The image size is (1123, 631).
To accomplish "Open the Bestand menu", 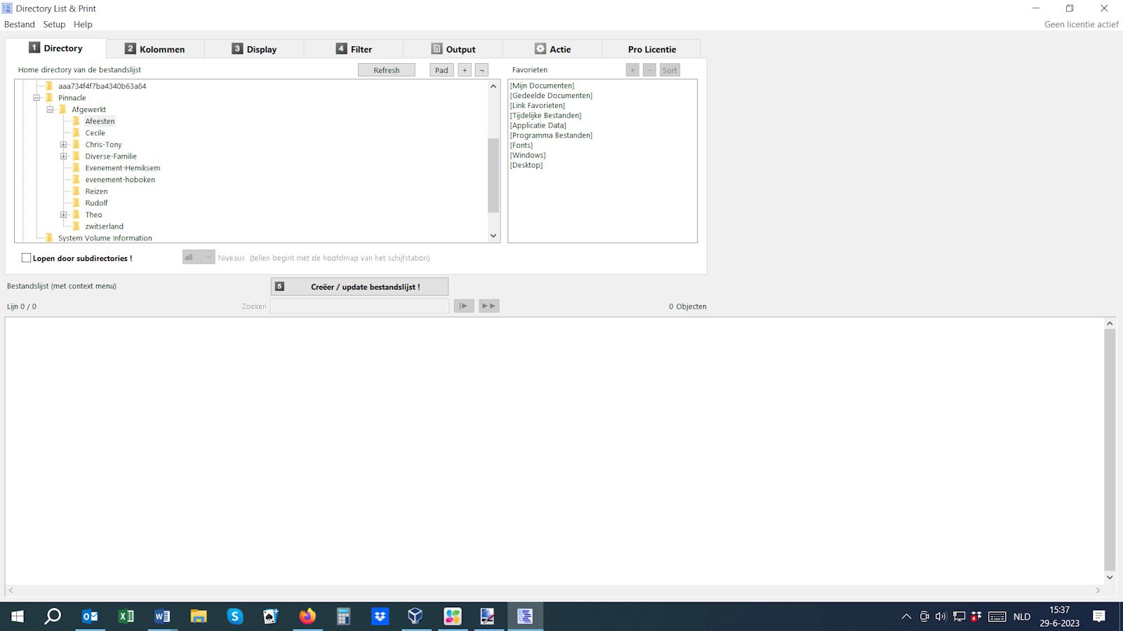I will coord(20,25).
